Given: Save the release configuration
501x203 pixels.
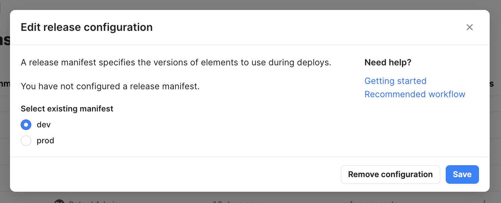Looking at the screenshot, I should coord(462,174).
